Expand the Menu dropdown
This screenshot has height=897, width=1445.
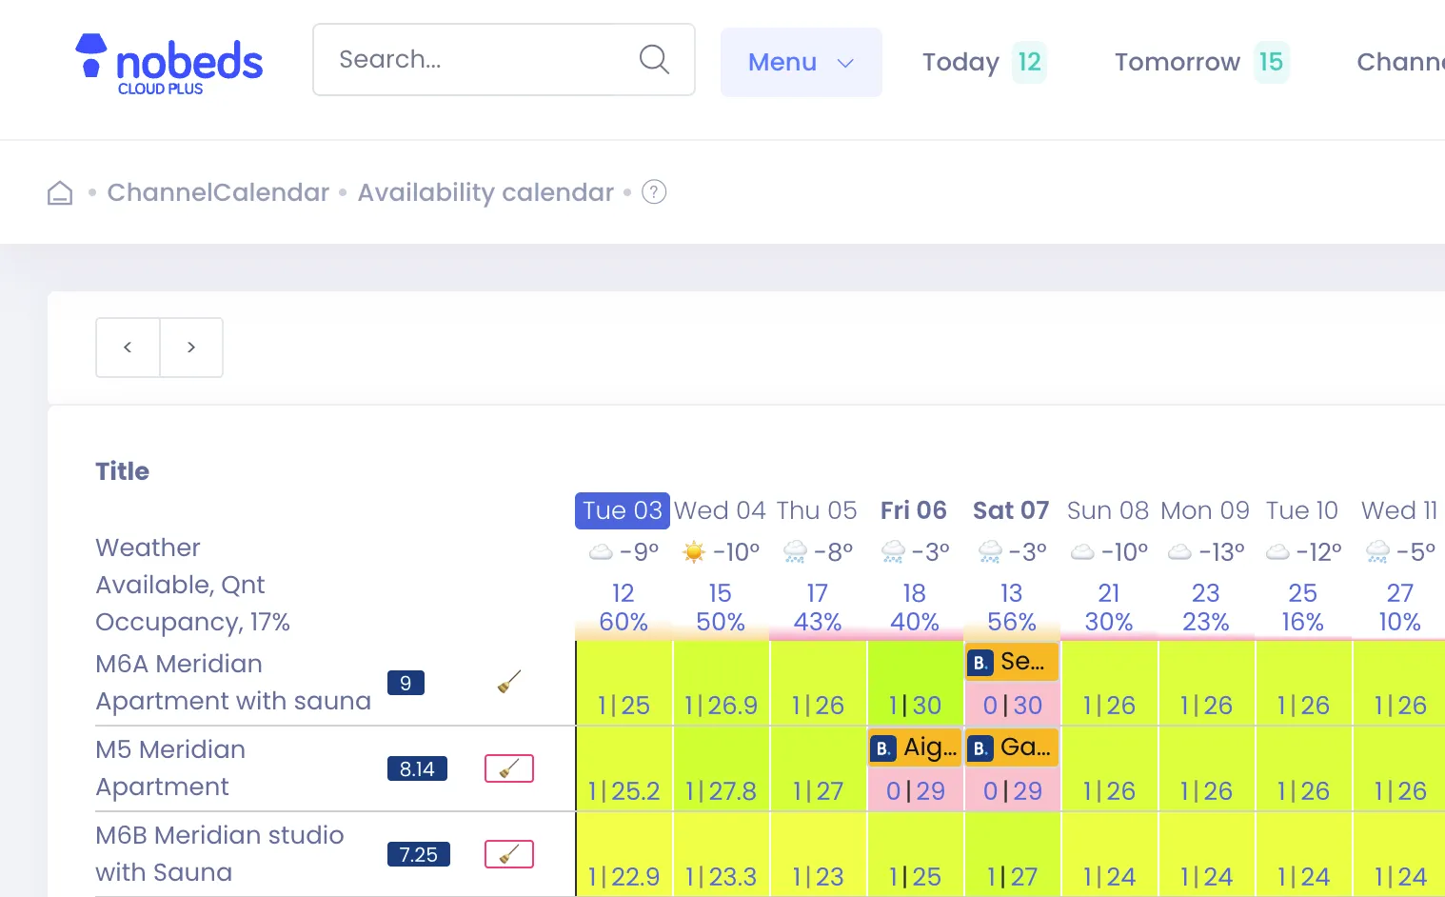[802, 62]
